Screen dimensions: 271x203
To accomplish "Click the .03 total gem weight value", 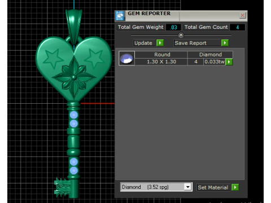I will pyautogui.click(x=173, y=27).
